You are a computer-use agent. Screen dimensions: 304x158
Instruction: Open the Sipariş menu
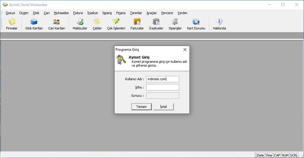click(107, 13)
